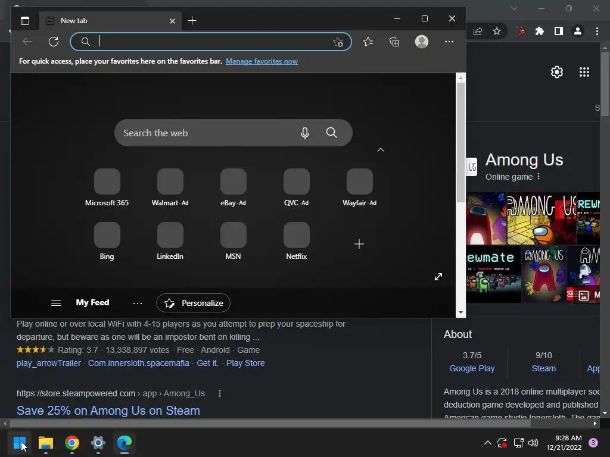Open Edge Favorites list icon

coord(368,42)
